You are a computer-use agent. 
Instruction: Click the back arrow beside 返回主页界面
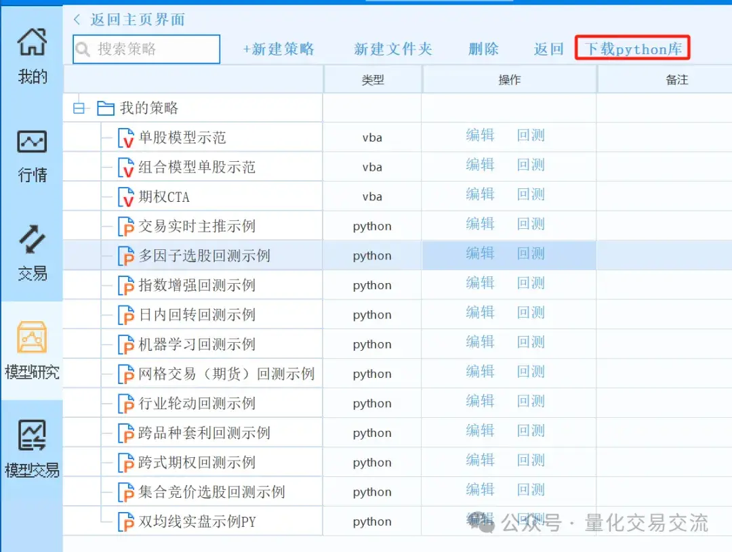77,20
